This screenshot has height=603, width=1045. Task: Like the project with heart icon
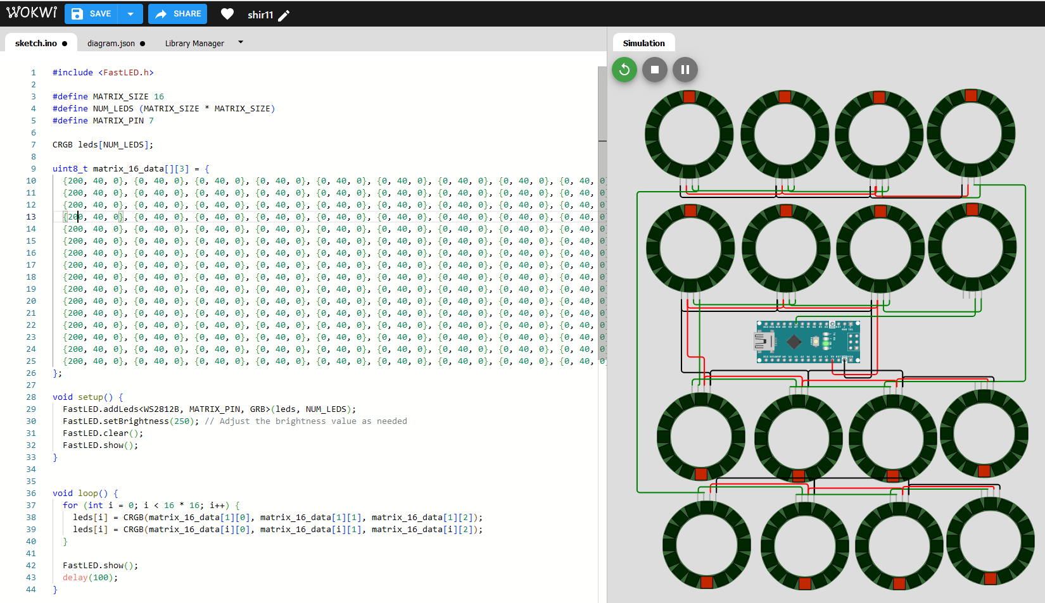[227, 14]
